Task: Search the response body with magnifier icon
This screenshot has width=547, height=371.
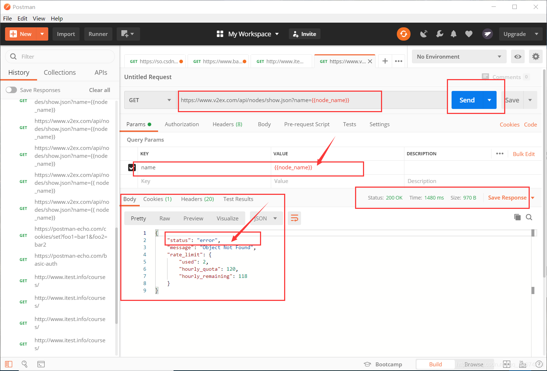Action: [529, 217]
